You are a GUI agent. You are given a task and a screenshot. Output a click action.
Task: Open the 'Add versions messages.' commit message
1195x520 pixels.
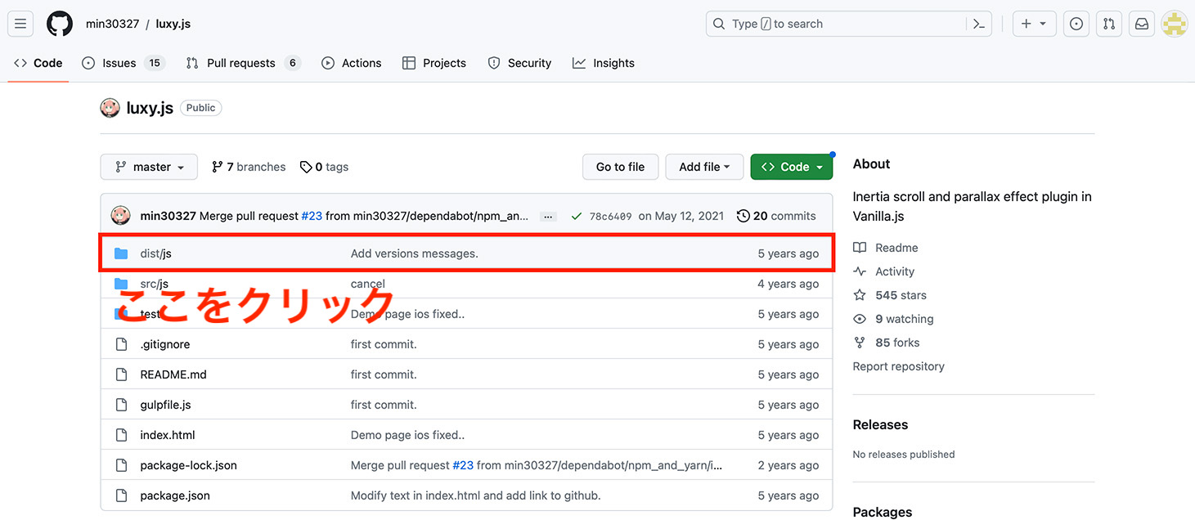click(x=414, y=253)
